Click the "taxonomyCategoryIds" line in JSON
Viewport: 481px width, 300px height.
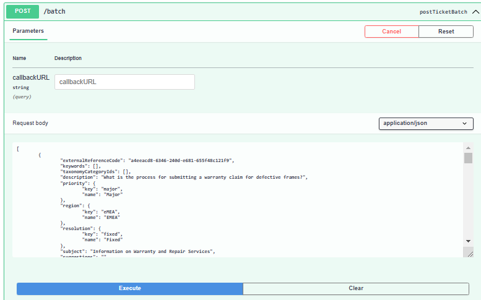pyautogui.click(x=96, y=171)
